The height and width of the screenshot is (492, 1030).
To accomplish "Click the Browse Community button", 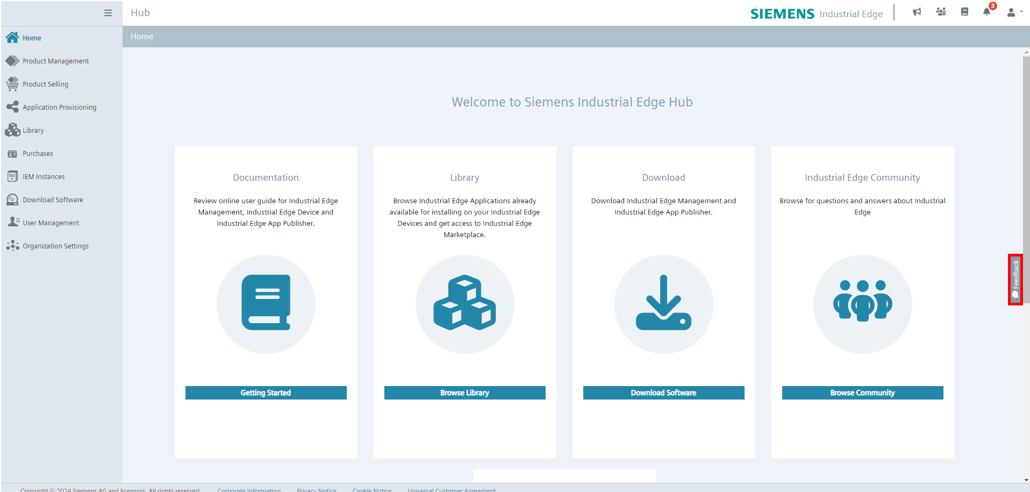I will click(x=862, y=393).
